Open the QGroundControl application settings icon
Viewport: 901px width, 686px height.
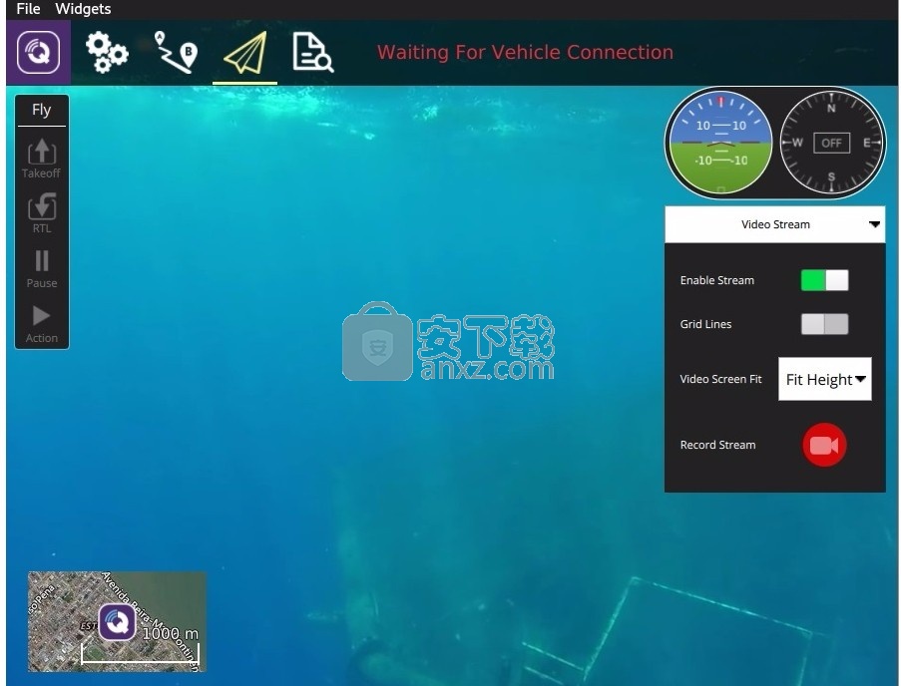[38, 52]
